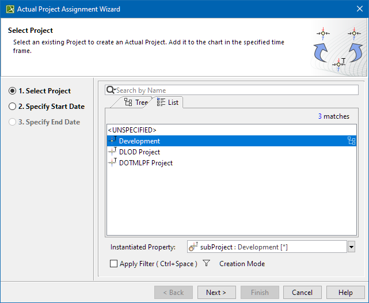Open the Instantiated Property dropdown arrow
Image resolution: width=369 pixels, height=303 pixels.
point(351,247)
